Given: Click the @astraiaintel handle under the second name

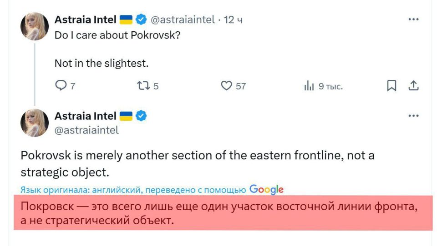Looking at the screenshot, I should click(86, 130).
